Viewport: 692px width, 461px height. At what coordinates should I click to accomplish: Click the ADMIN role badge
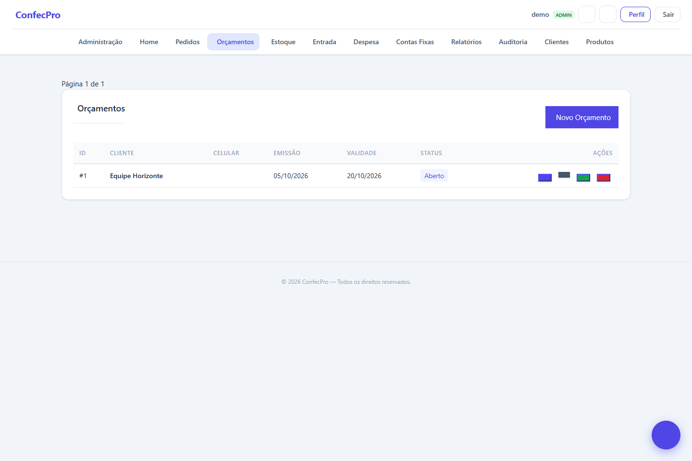pyautogui.click(x=563, y=15)
